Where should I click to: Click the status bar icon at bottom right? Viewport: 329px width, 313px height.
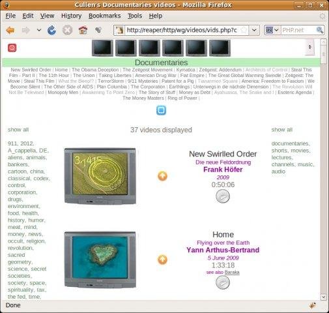pos(313,306)
